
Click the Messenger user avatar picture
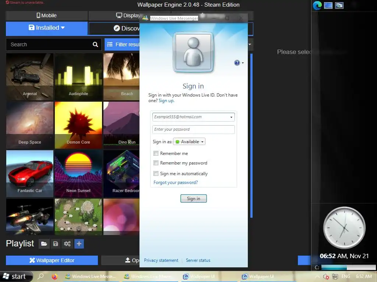coord(193,52)
